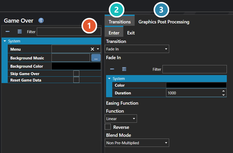Collapse all in Game Over property grid

click(7, 32)
